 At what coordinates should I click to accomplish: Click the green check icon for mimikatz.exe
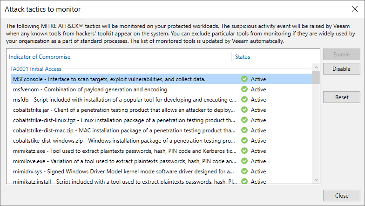point(244,151)
